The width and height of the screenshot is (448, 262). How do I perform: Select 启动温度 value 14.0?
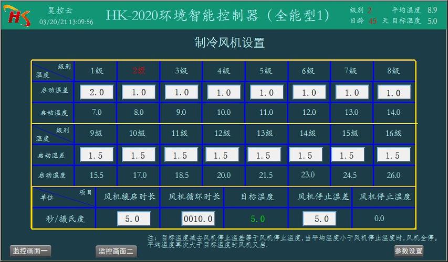coord(393,112)
